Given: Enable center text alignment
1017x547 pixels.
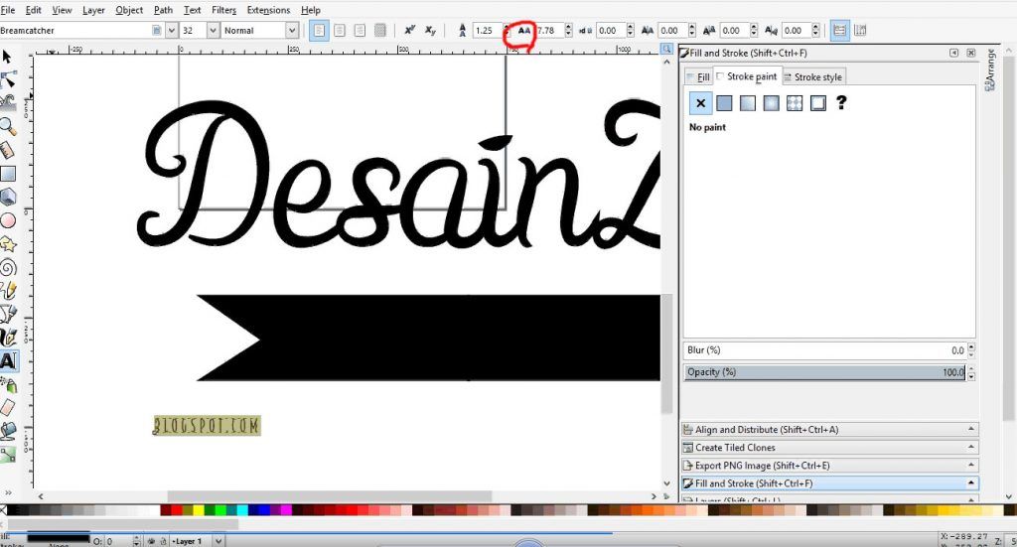Looking at the screenshot, I should pos(340,31).
